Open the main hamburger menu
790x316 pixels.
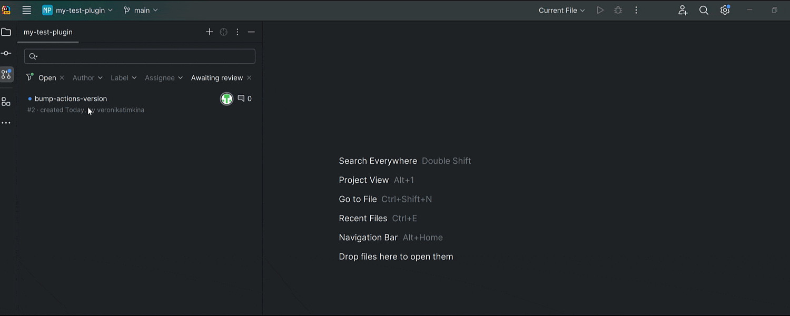[26, 10]
